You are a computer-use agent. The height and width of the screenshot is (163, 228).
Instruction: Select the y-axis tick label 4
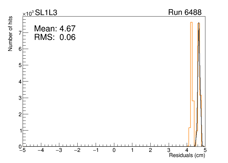coord(20,81)
